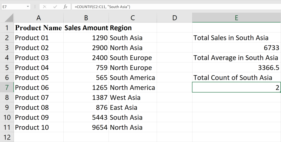Click the Product Name header cell
This screenshot has height=142, width=281.
pyautogui.click(x=38, y=28)
